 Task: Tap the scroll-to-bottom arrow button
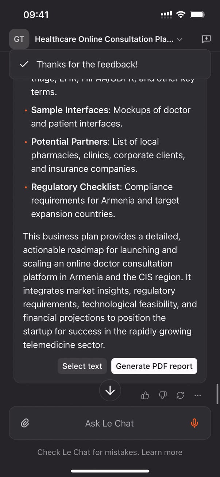coord(110,391)
